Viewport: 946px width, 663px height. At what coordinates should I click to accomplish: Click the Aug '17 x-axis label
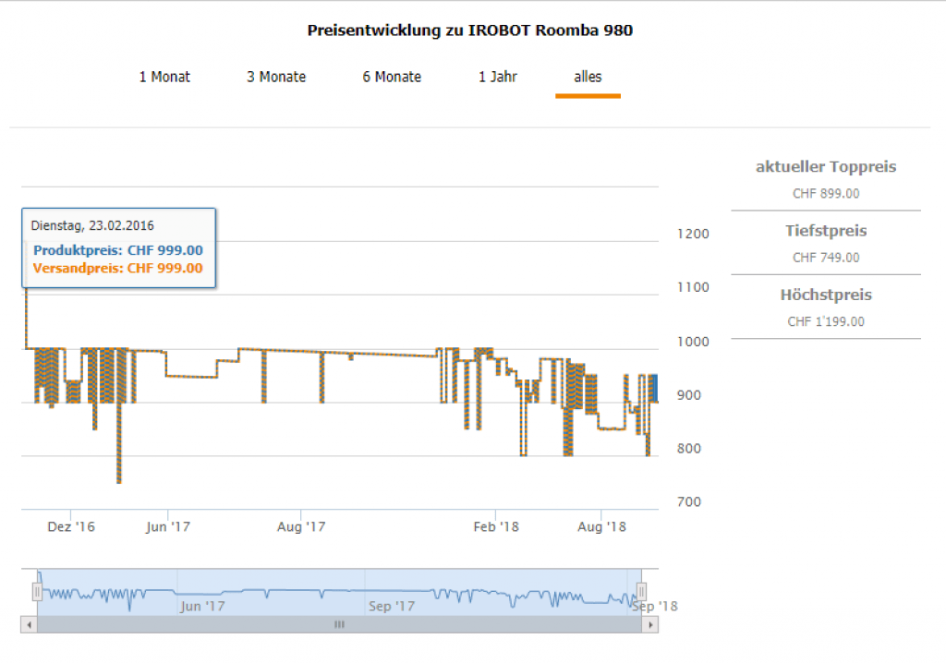point(302,526)
